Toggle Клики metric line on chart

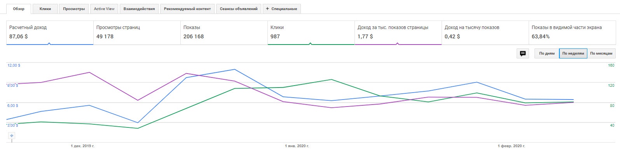pos(311,33)
